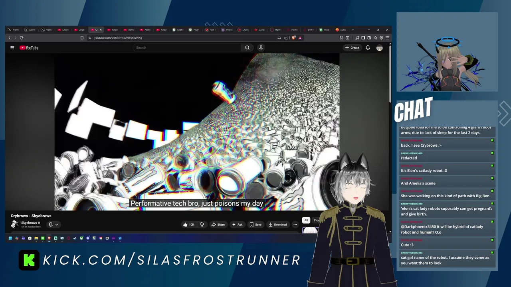
Task: Open Brave Rewards triangle icon
Action: click(x=300, y=37)
